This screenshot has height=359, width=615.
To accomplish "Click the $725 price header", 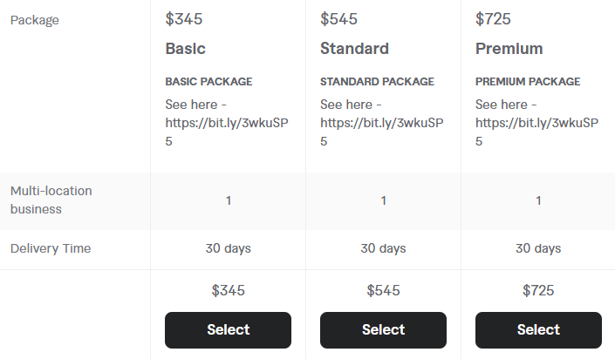I will pyautogui.click(x=493, y=19).
